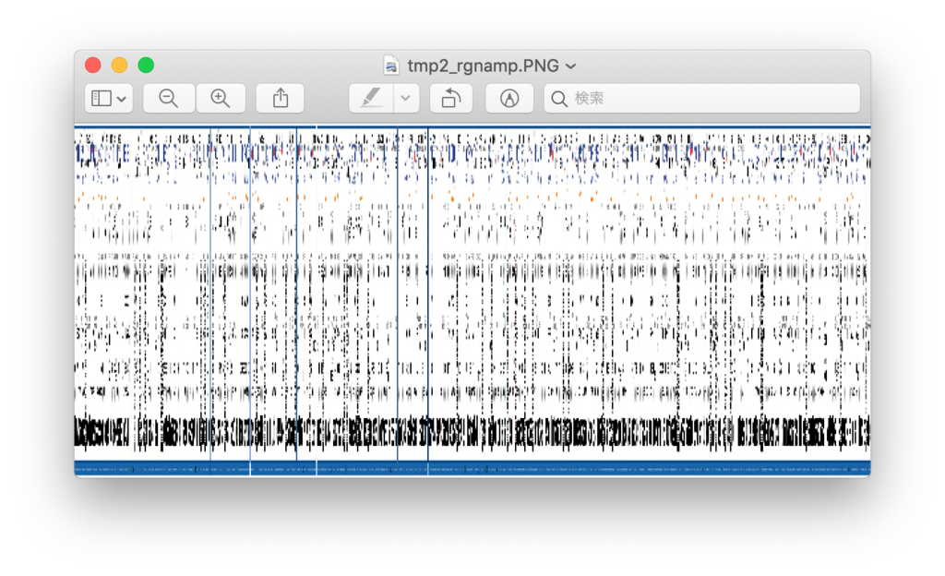Image resolution: width=945 pixels, height=576 pixels.
Task: Enter full screen with green button
Action: pyautogui.click(x=146, y=65)
